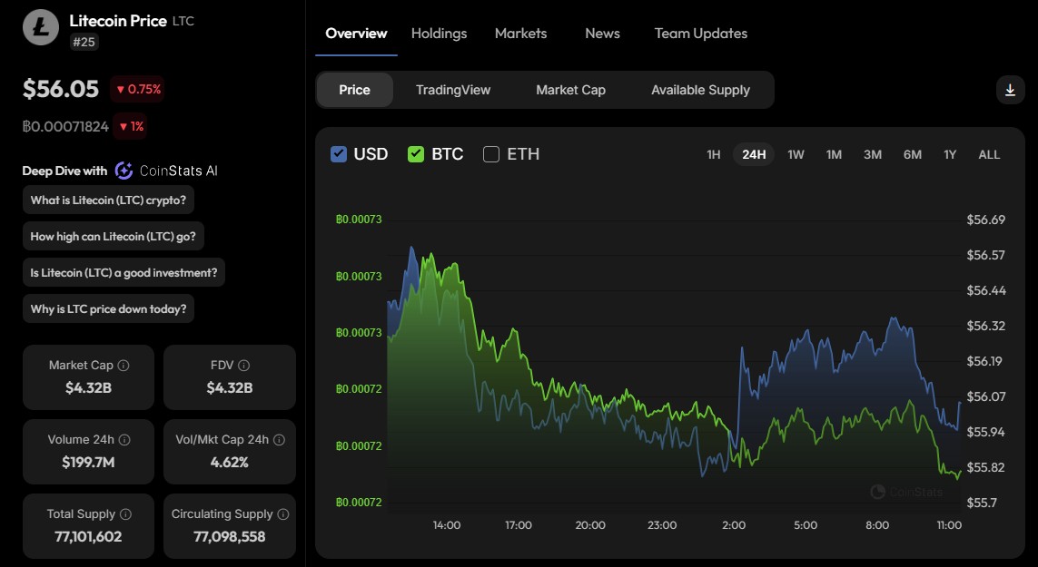Click Circulating Supply info icon
The height and width of the screenshot is (567, 1038).
point(282,514)
